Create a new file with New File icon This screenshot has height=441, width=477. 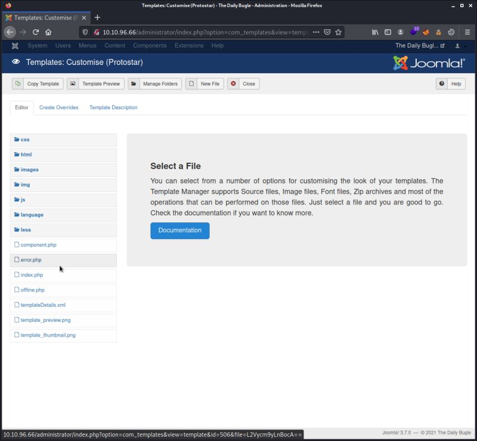coord(193,83)
